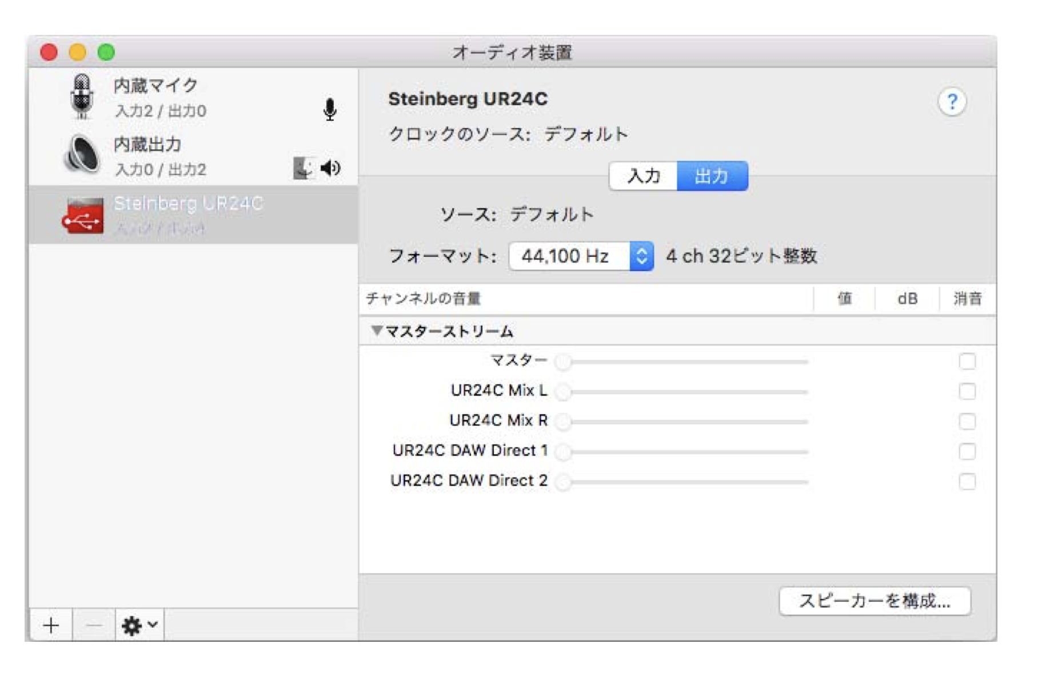Click the UR24C Mix R volume slider
The width and height of the screenshot is (1062, 699).
pos(682,422)
